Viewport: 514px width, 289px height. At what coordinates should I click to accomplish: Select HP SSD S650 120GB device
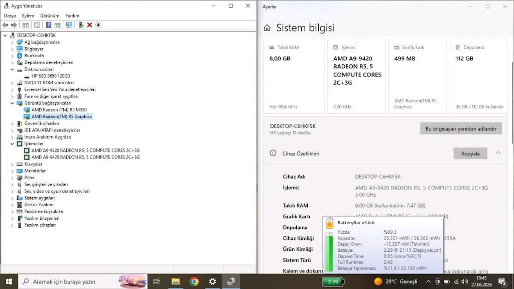click(x=51, y=76)
